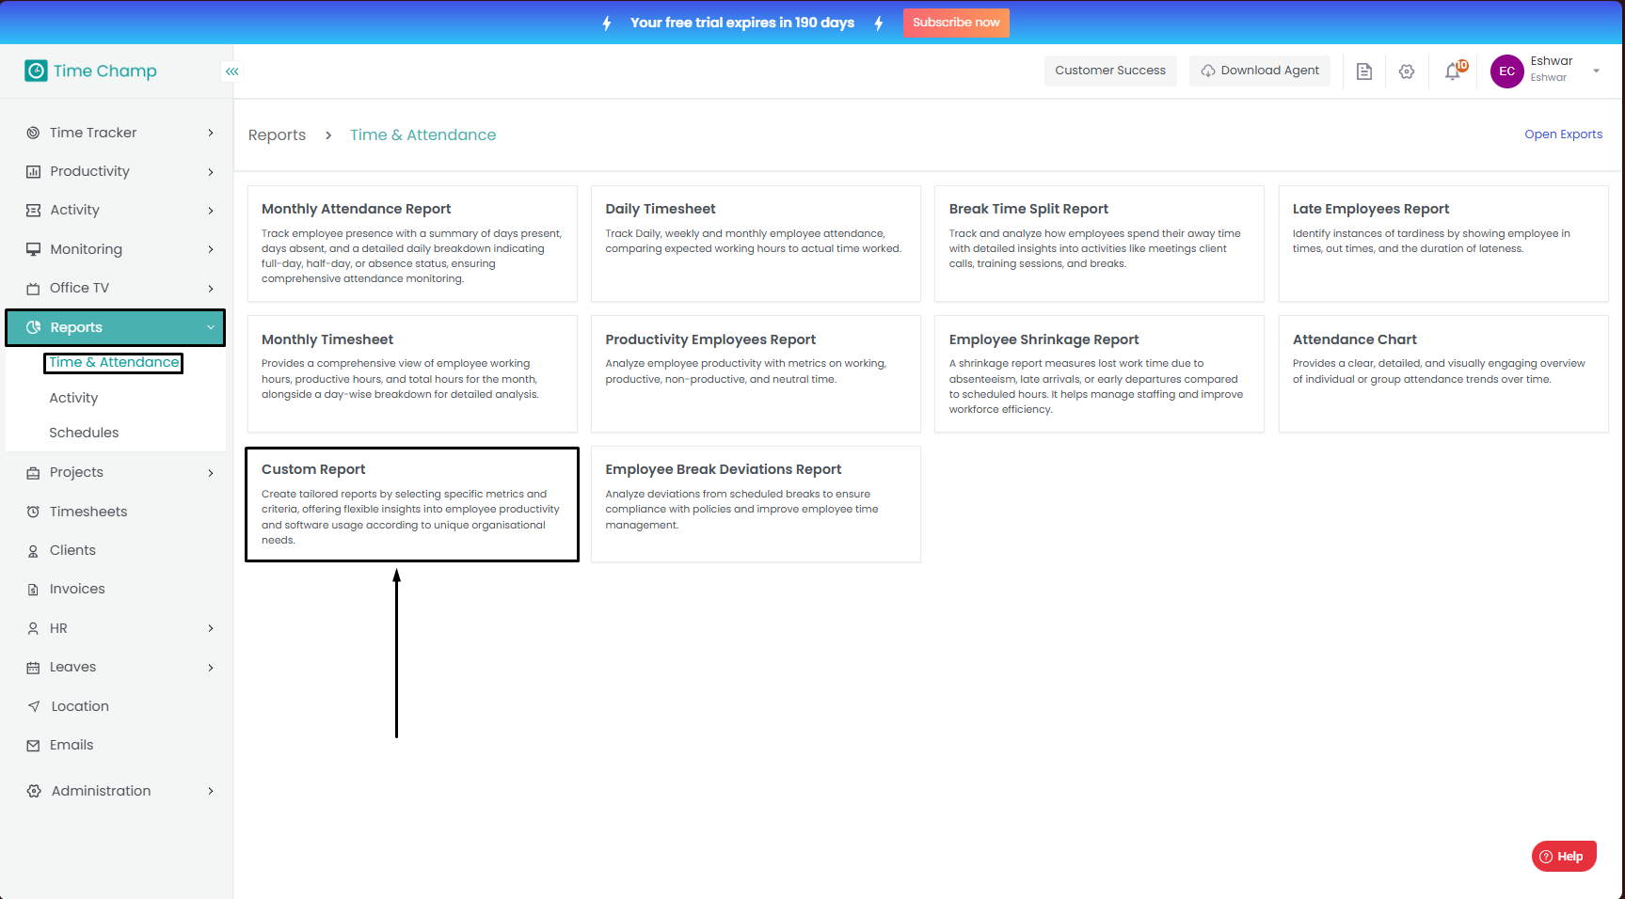The image size is (1625, 899).
Task: Open the Break Time Split Report card
Action: coord(1099,244)
